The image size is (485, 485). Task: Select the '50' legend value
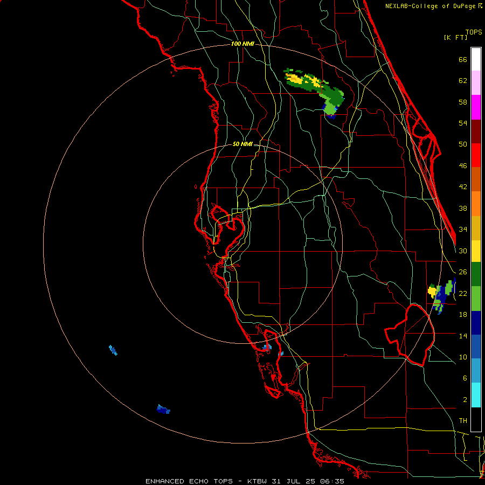(x=463, y=144)
